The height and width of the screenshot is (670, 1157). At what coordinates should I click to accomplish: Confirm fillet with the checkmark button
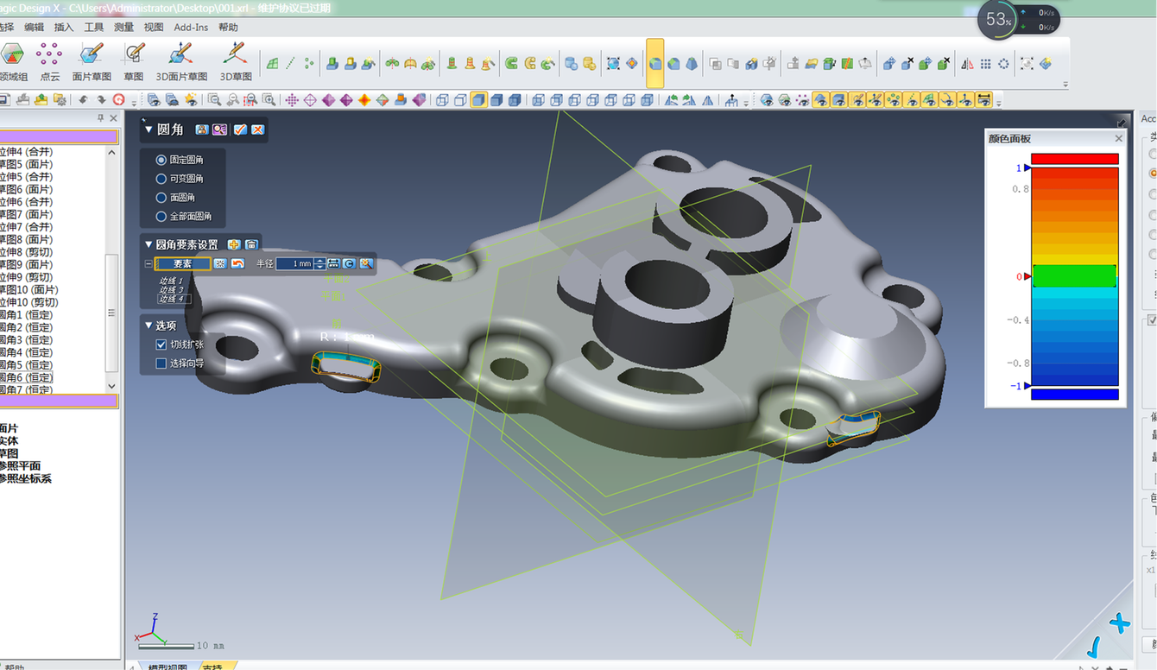tap(240, 130)
